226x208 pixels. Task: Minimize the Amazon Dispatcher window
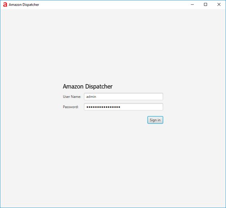coord(192,4)
